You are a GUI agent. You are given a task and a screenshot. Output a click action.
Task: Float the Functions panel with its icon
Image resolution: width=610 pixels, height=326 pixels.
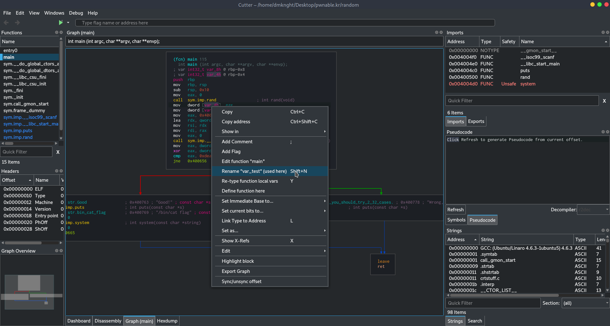(x=57, y=32)
